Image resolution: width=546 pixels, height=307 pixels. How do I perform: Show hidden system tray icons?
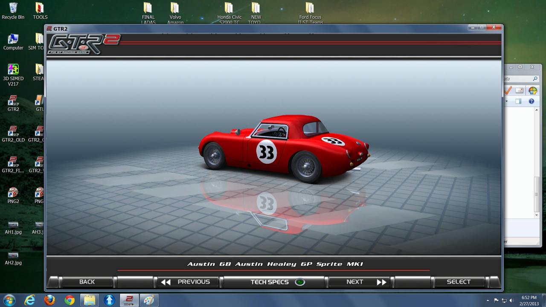click(488, 301)
